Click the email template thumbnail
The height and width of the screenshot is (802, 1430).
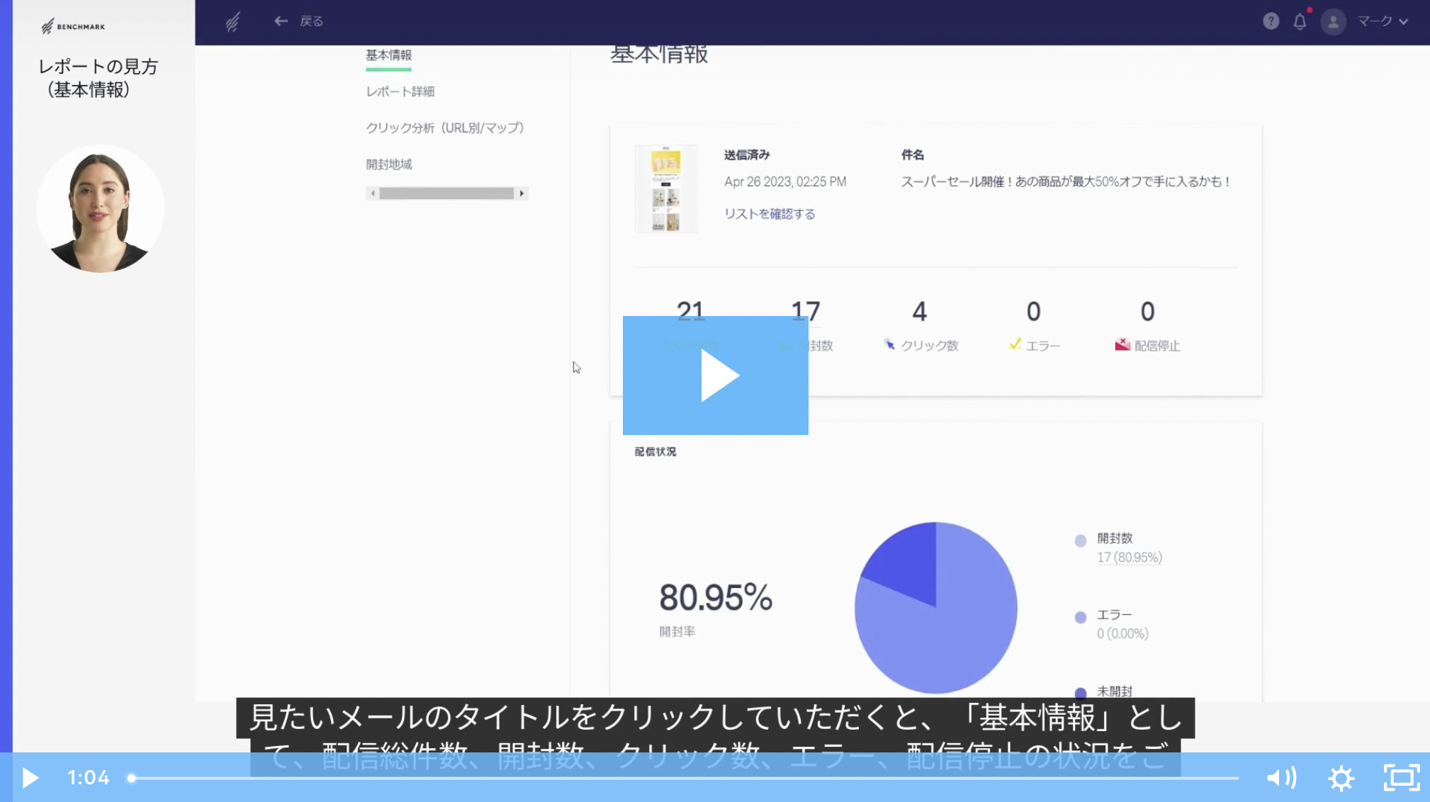(665, 189)
